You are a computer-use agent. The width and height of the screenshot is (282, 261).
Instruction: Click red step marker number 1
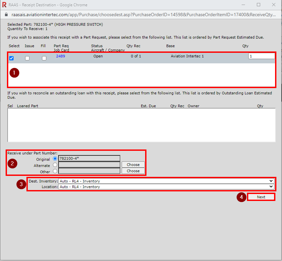[x=14, y=73]
